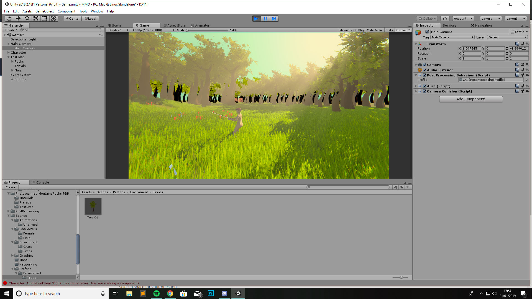This screenshot has height=299, width=532.
Task: Open the Account dropdown
Action: coord(463,19)
